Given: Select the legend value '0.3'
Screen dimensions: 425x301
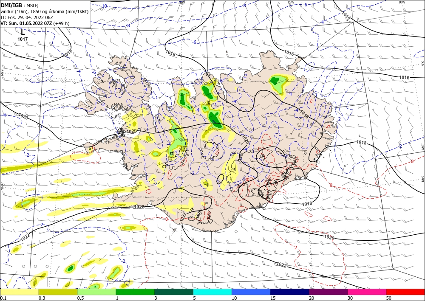Looking at the screenshot, I should (x=42, y=298).
